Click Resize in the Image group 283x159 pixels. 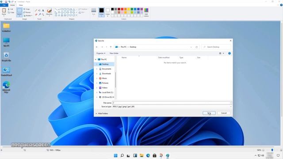coord(27,12)
